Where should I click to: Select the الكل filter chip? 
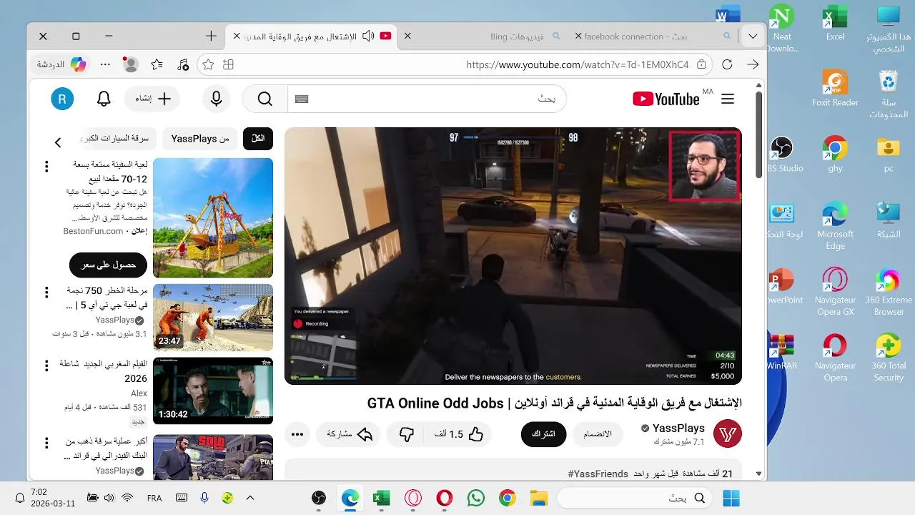(x=258, y=138)
